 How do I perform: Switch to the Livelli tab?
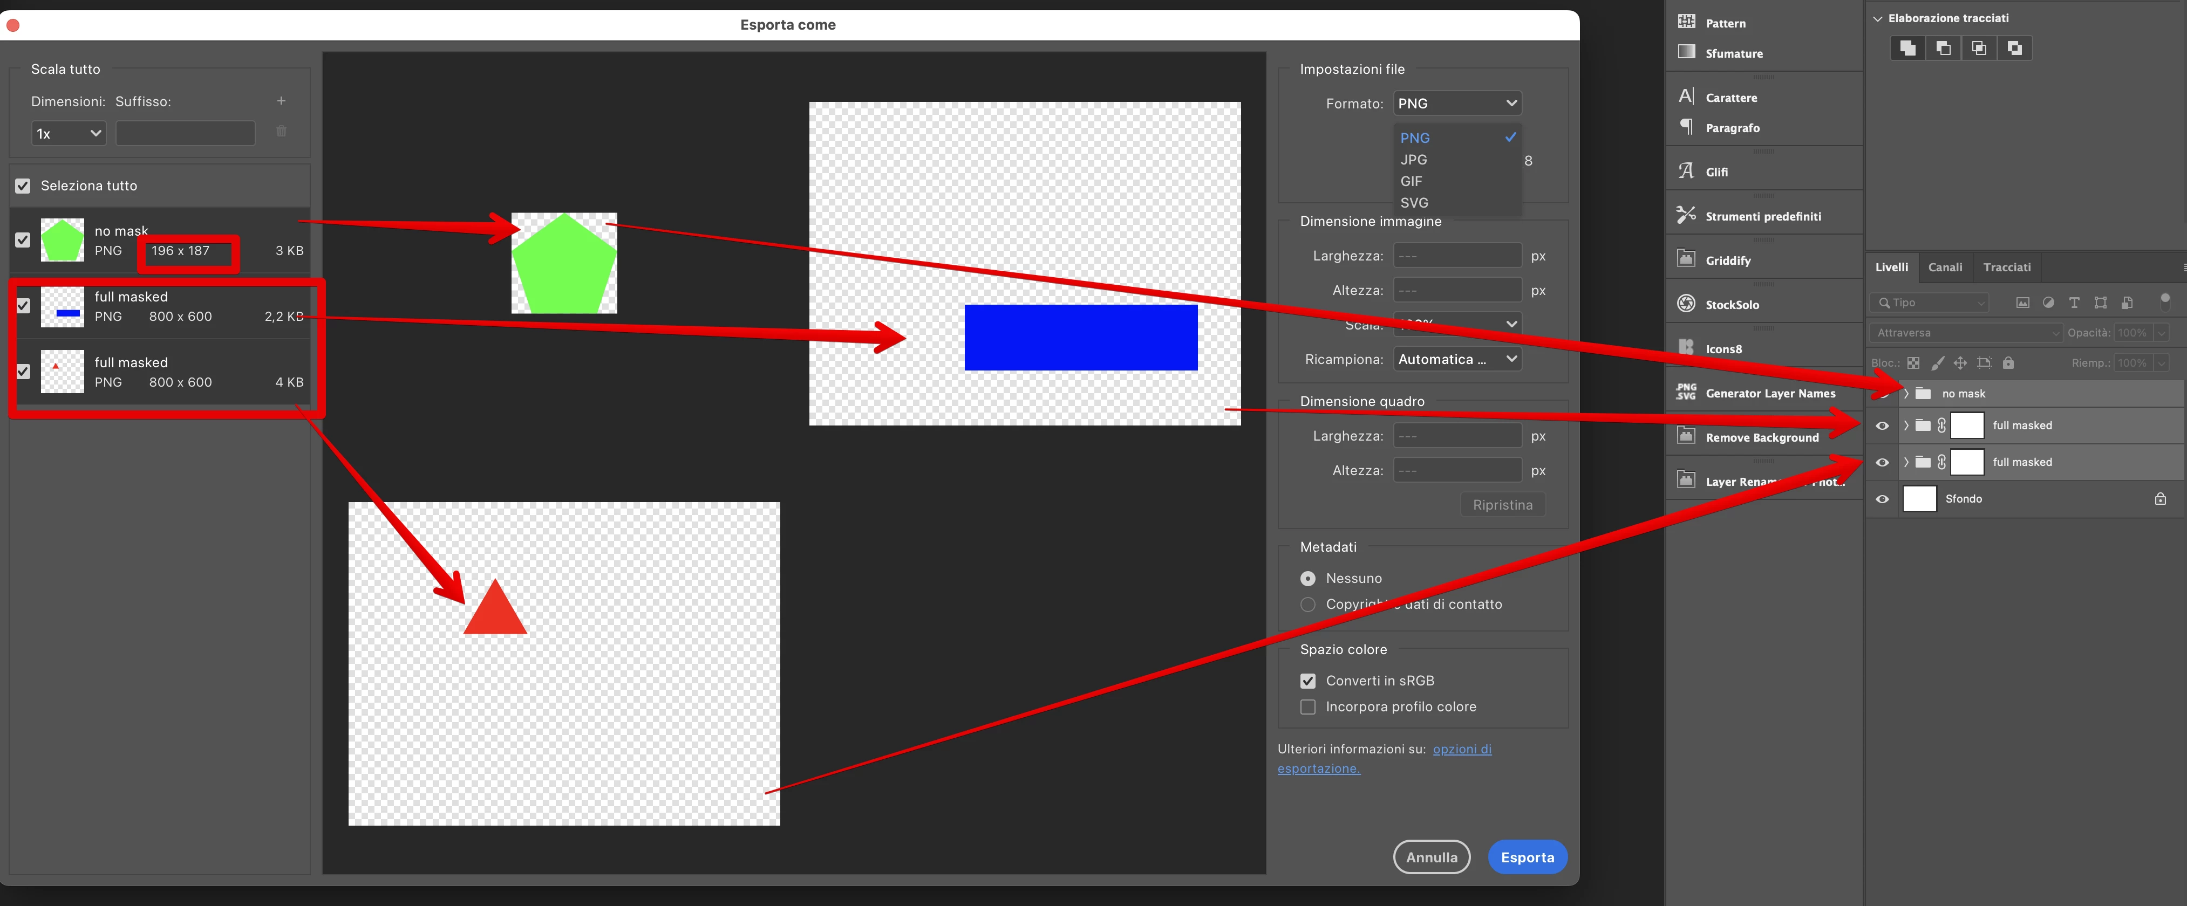1891,267
